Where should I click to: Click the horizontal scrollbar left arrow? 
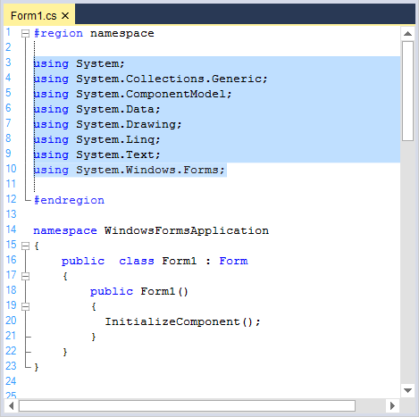pos(12,405)
